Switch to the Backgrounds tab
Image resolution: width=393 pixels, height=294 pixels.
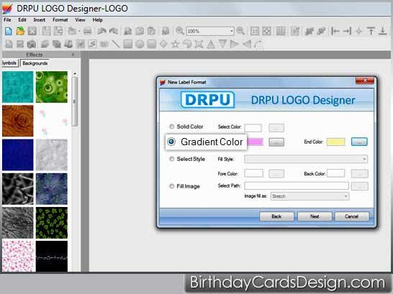point(35,63)
